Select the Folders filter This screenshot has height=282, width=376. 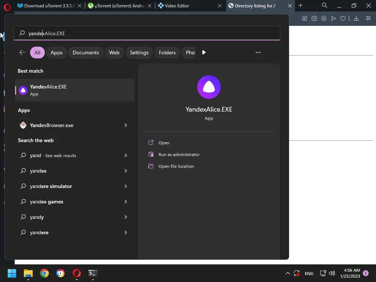point(167,53)
